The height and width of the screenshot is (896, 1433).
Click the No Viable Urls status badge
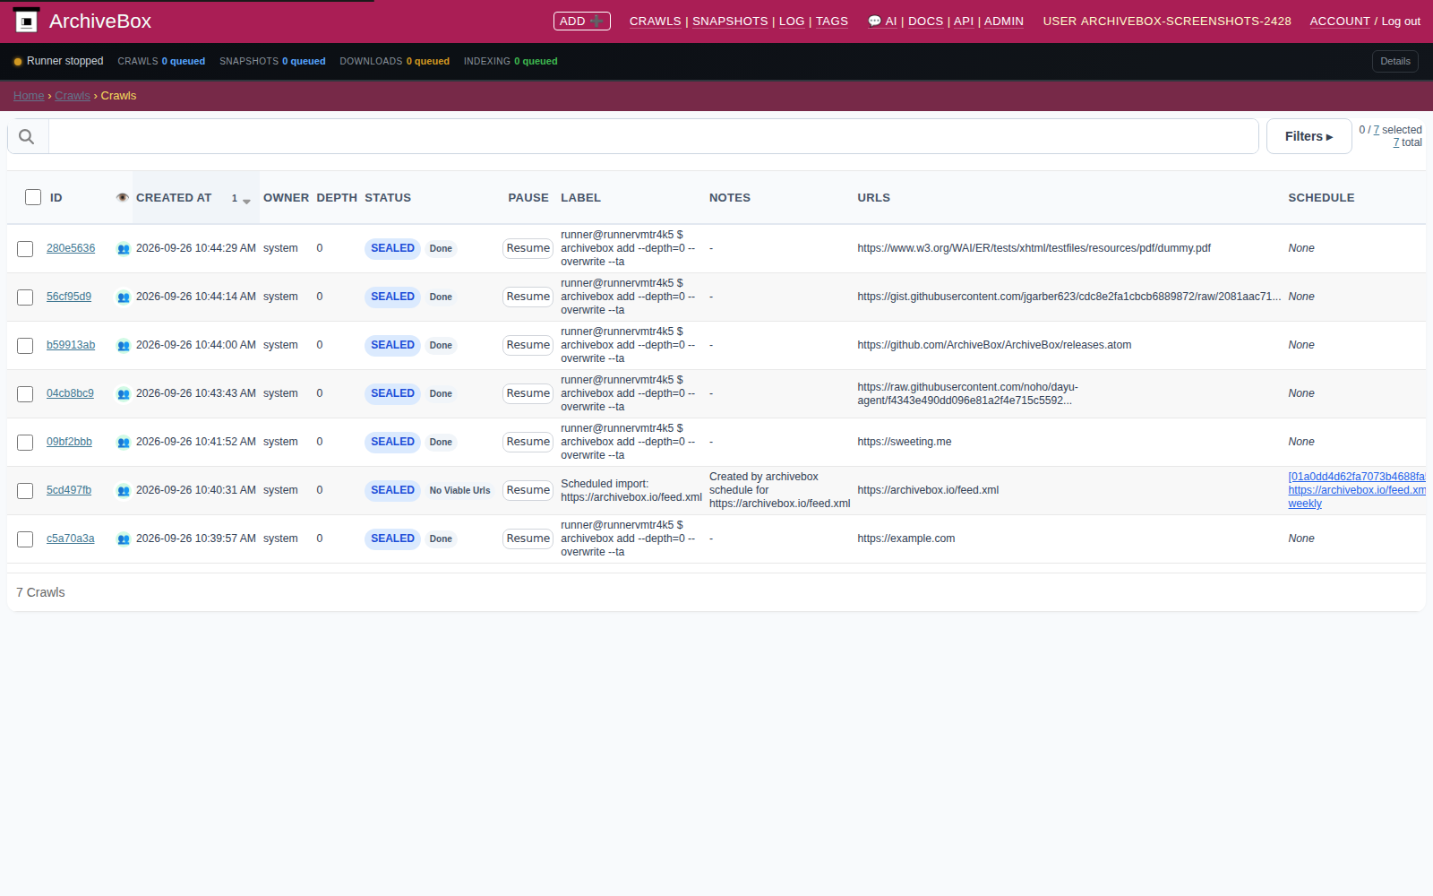coord(459,490)
